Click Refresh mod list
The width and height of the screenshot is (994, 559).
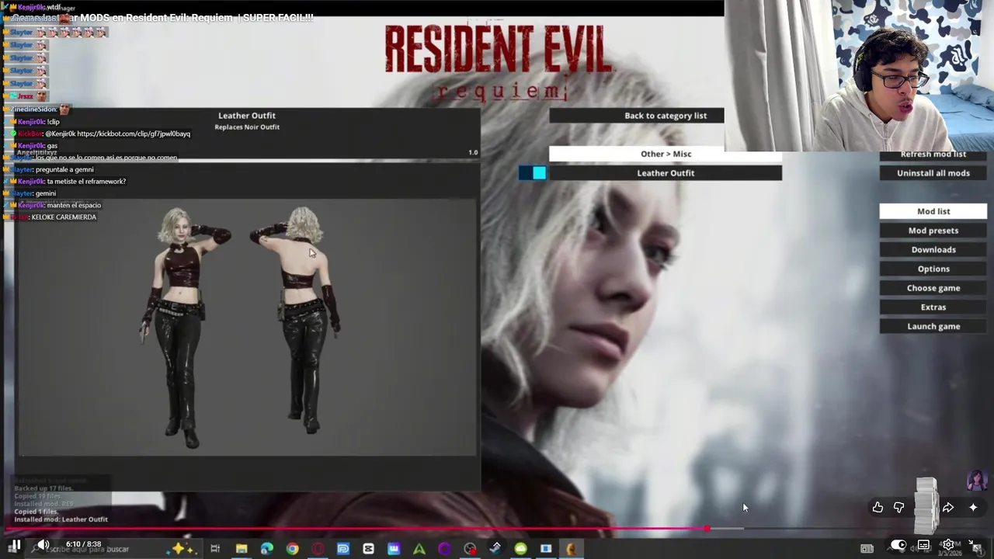(933, 155)
